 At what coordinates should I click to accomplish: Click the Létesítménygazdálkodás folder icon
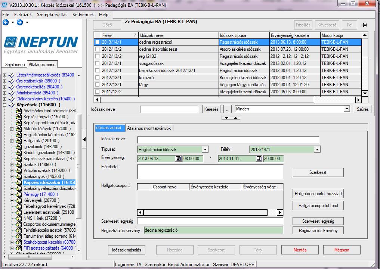pyautogui.click(x=11, y=75)
